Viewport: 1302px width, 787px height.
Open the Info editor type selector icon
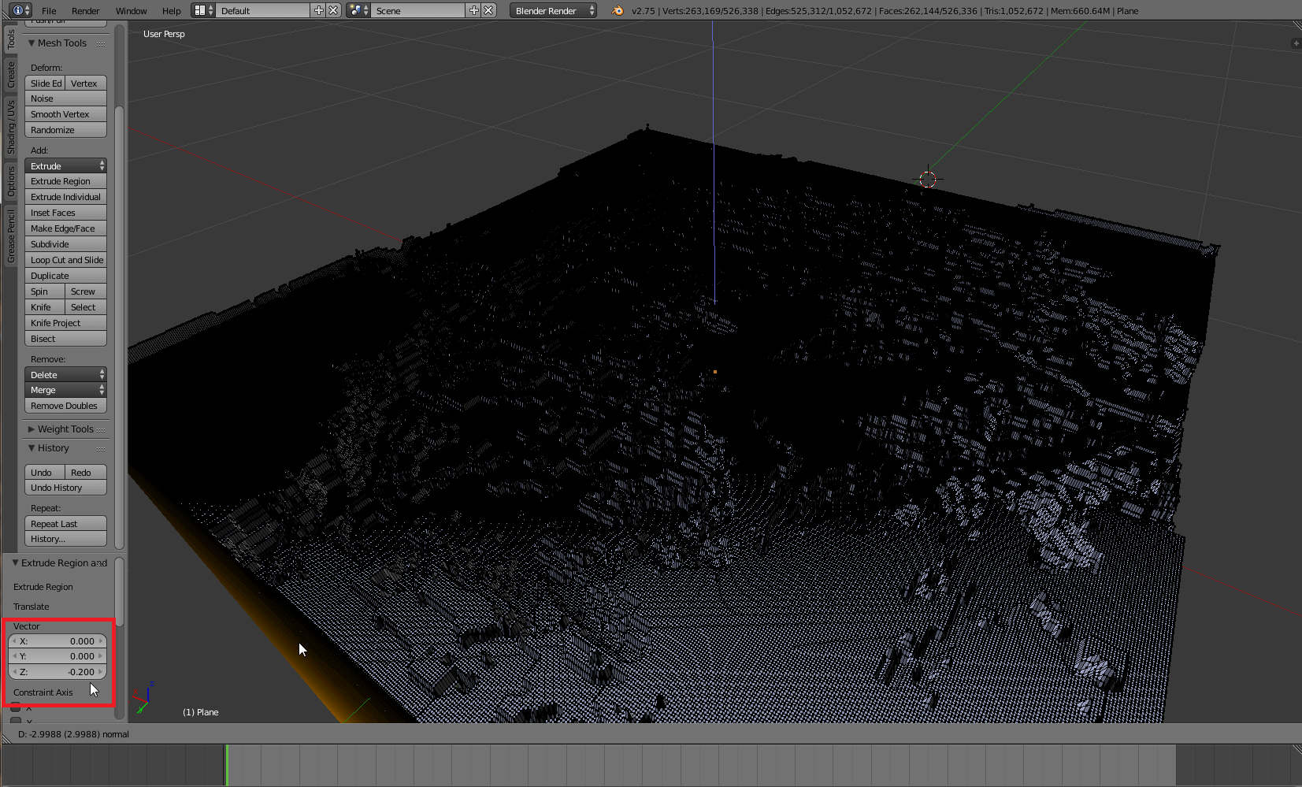20,10
